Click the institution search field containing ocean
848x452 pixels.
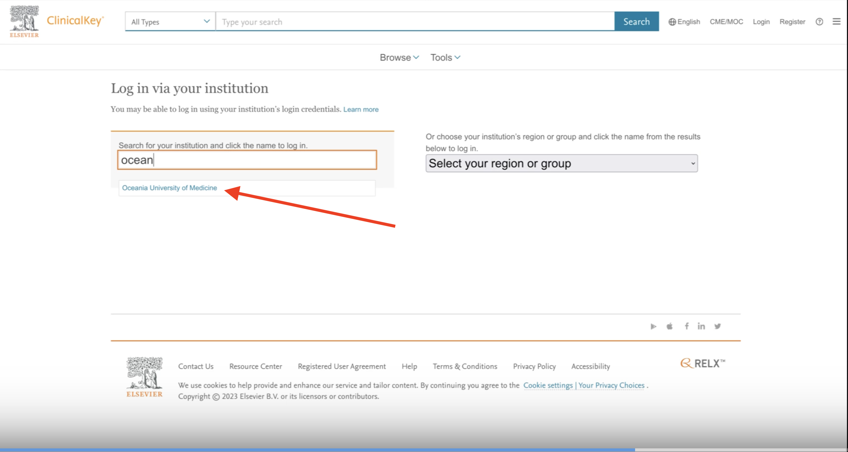[247, 160]
